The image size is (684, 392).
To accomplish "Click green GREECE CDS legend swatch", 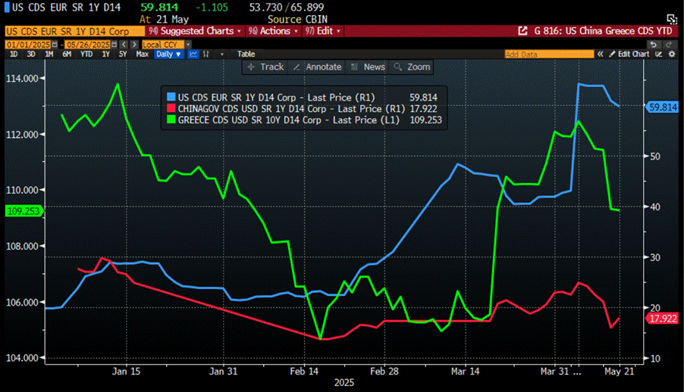I will (171, 120).
